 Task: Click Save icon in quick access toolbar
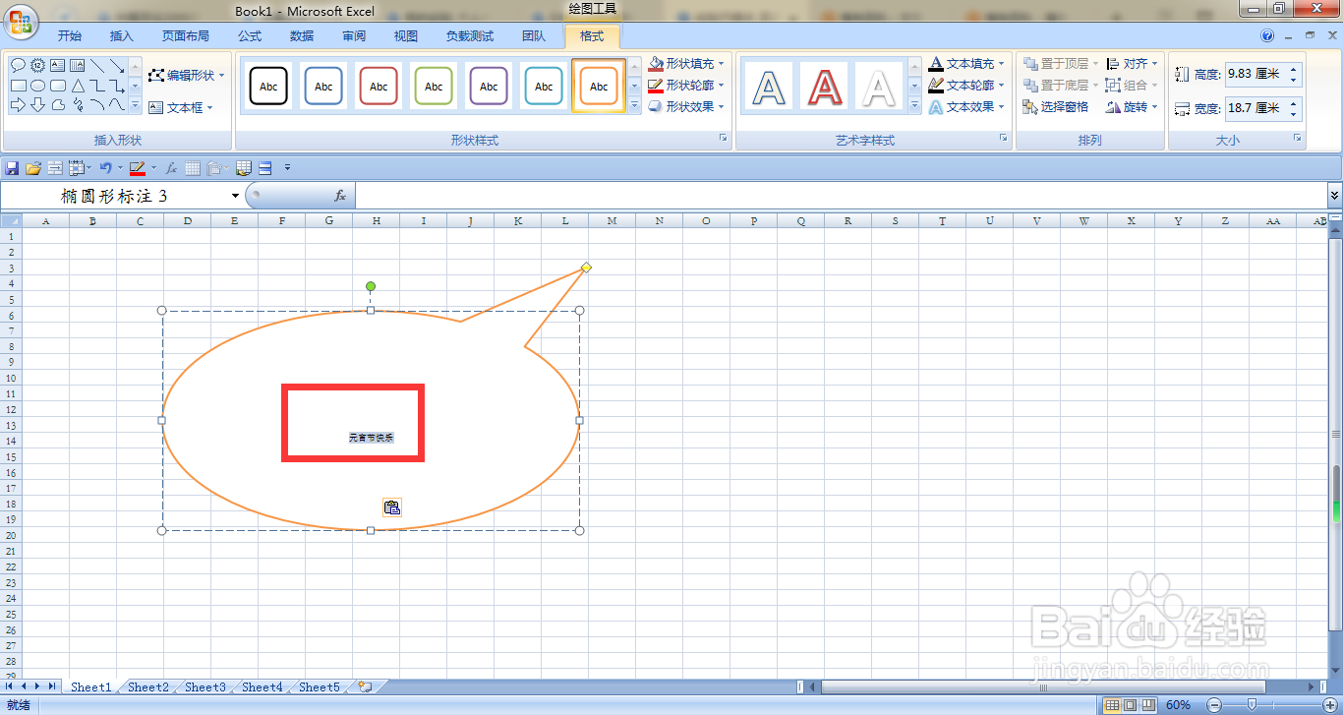coord(13,168)
